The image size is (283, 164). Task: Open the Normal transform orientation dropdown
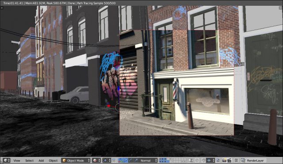pos(148,160)
